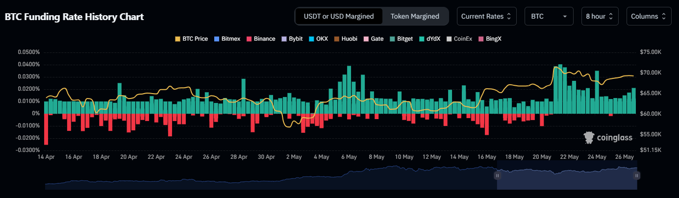Open the BTC coin selector dropdown
This screenshot has height=198, width=679.
point(549,16)
